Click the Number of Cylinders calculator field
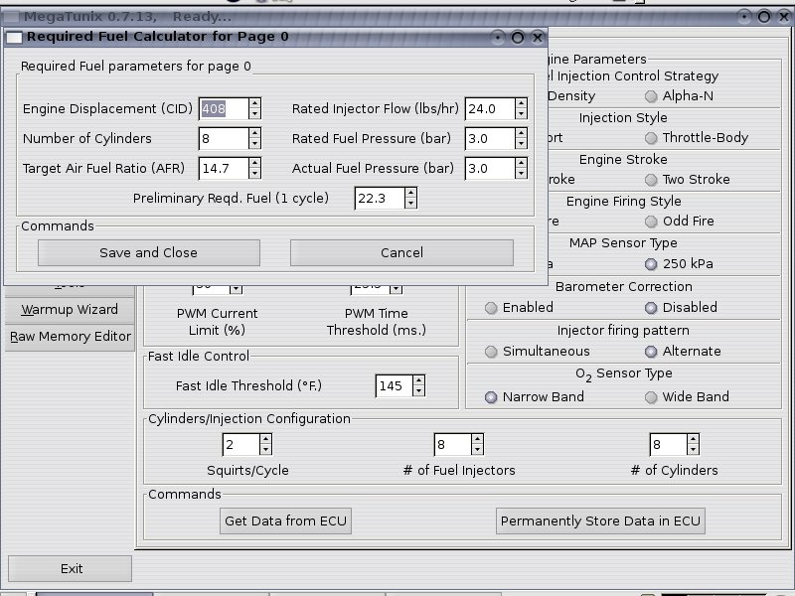795x596 pixels. pos(224,138)
